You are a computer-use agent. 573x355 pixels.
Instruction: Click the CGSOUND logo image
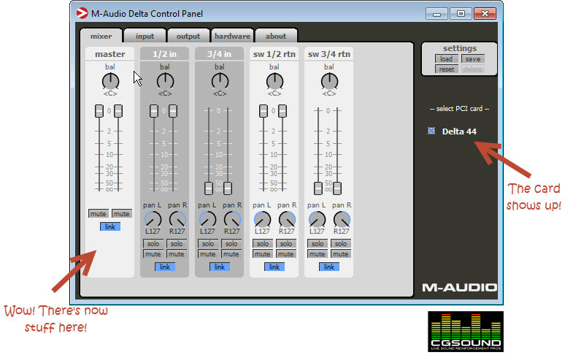(466, 332)
